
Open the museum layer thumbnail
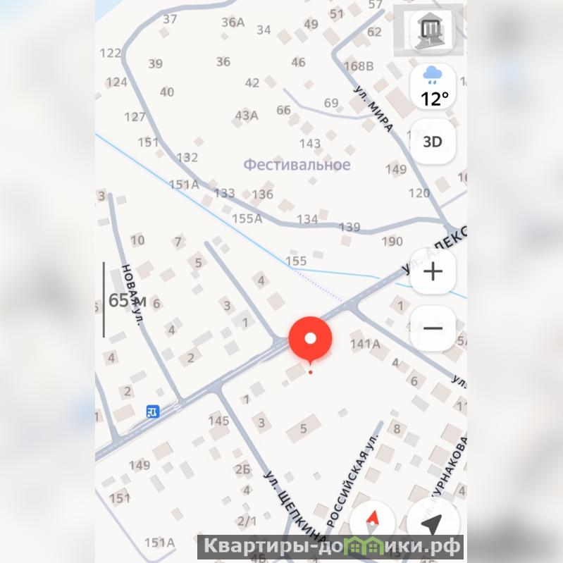coord(428,30)
